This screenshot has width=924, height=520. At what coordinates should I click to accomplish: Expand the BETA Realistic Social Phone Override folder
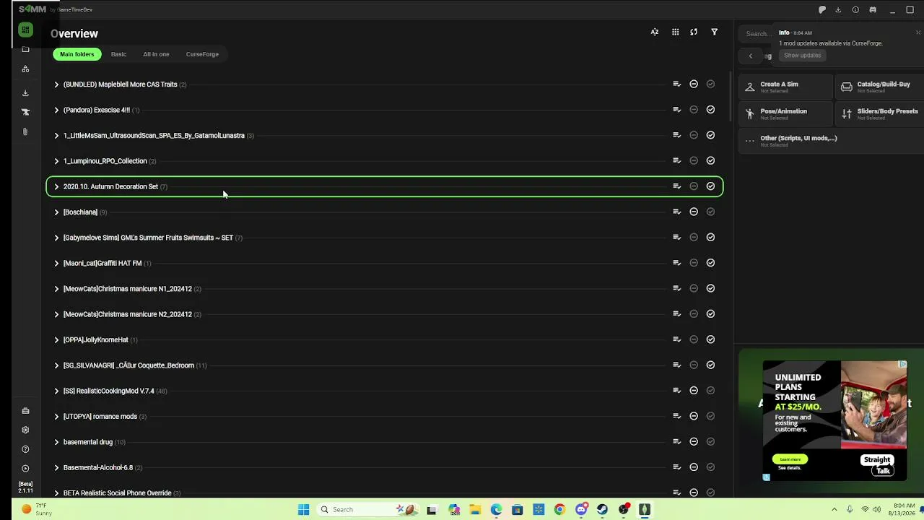56,493
